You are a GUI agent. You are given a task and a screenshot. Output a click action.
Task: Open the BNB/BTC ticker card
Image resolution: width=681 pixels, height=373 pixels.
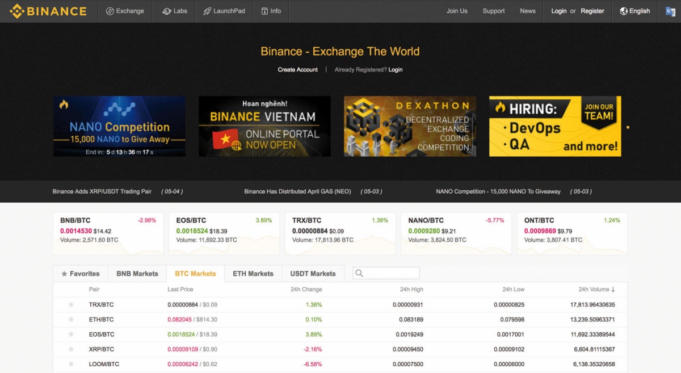(x=108, y=234)
